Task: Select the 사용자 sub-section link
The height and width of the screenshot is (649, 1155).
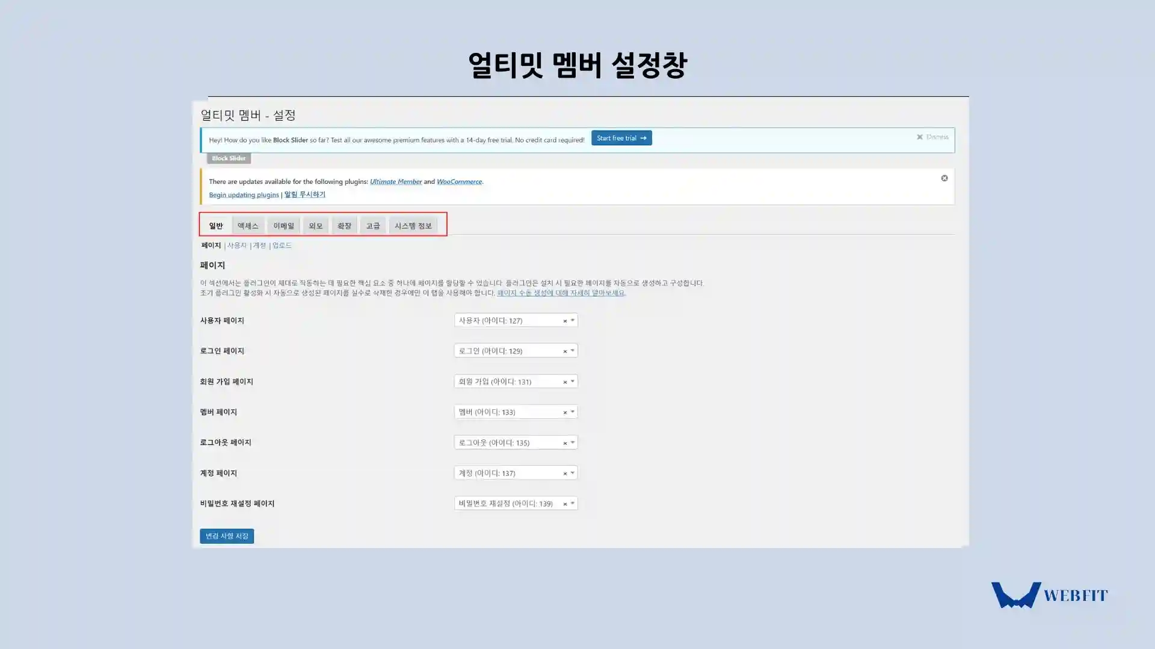Action: [x=237, y=246]
